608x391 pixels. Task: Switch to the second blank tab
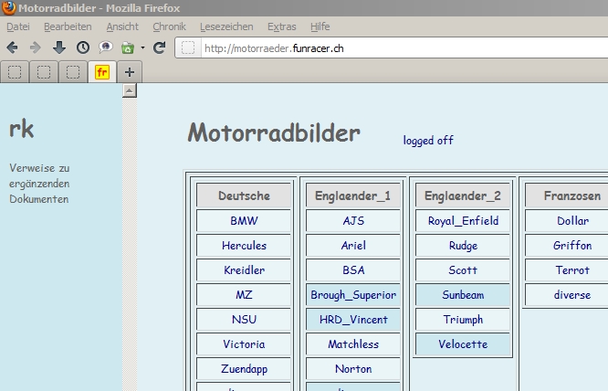click(44, 72)
